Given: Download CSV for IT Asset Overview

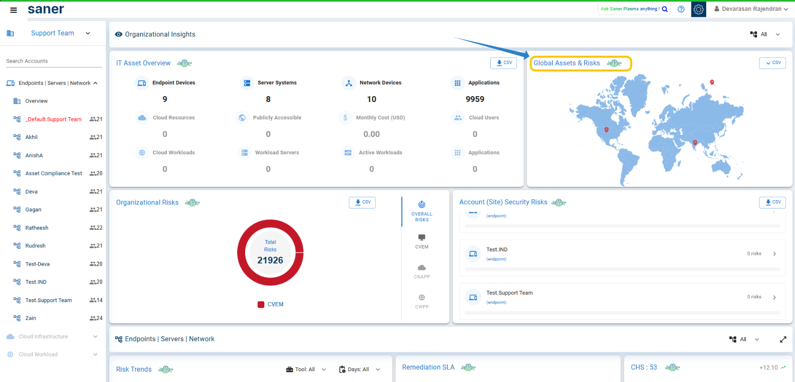Looking at the screenshot, I should [x=504, y=63].
